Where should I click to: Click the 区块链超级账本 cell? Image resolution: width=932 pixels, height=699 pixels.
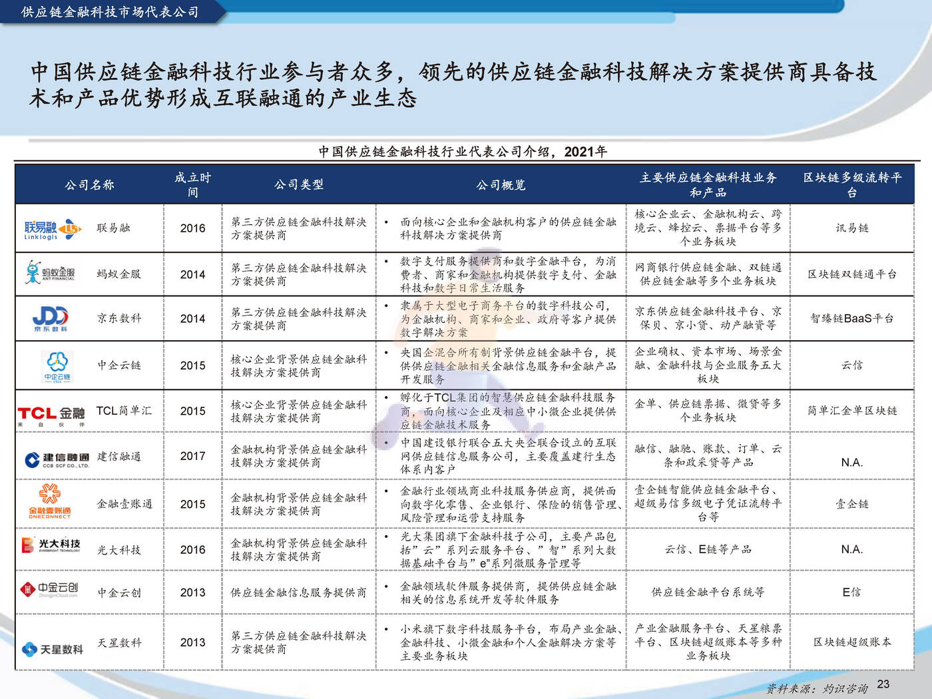pyautogui.click(x=852, y=642)
